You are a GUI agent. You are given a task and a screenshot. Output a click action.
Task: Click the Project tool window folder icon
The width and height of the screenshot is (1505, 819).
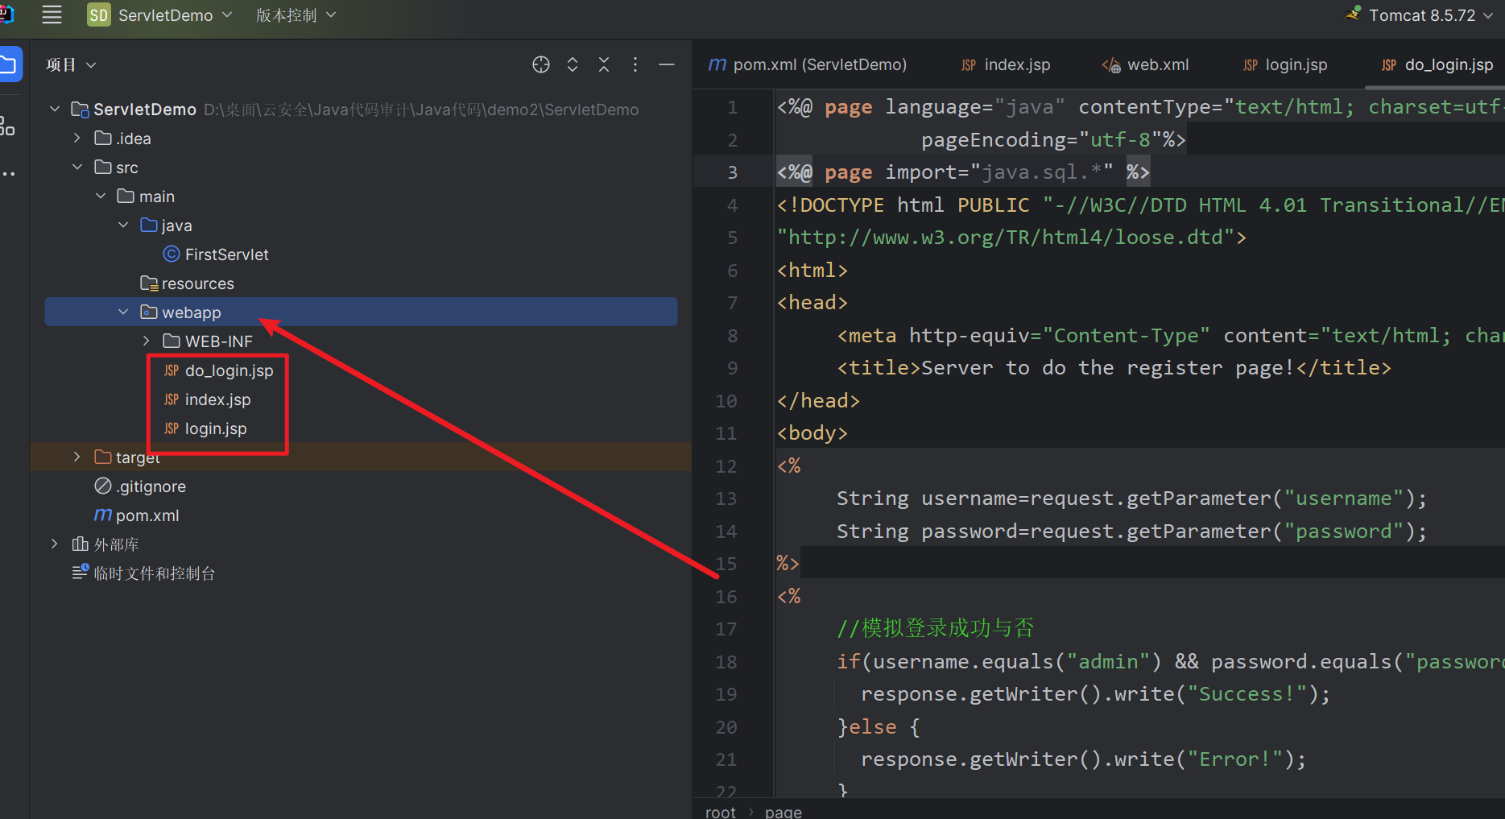point(10,64)
